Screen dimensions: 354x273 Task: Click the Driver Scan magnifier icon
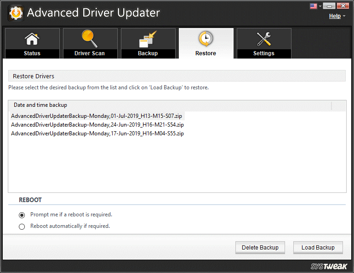click(89, 39)
